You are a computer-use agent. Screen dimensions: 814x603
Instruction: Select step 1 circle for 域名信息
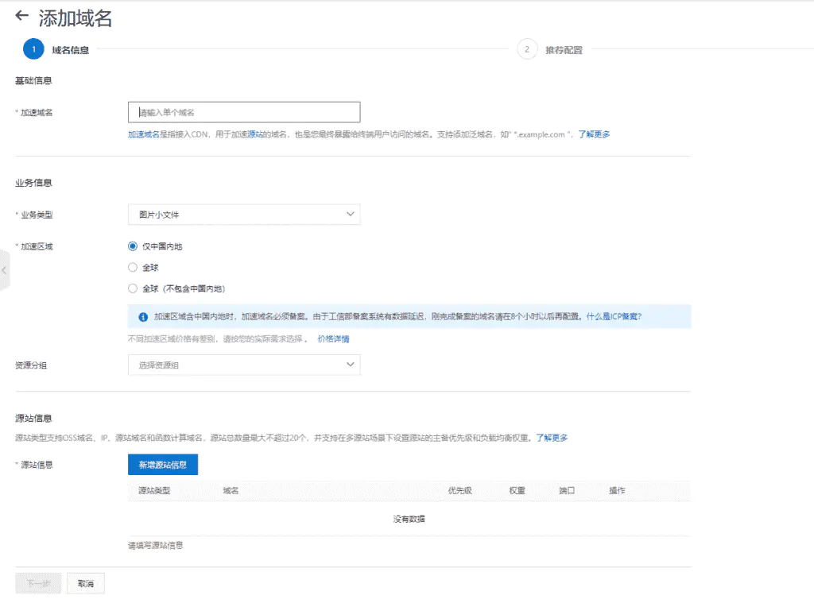pos(33,49)
